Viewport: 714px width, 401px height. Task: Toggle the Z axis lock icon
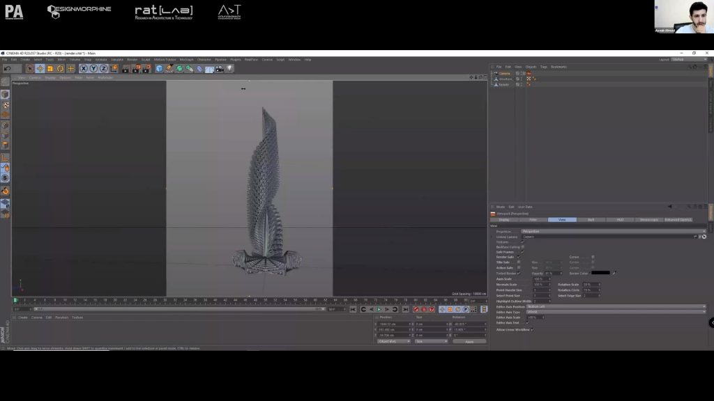point(104,68)
